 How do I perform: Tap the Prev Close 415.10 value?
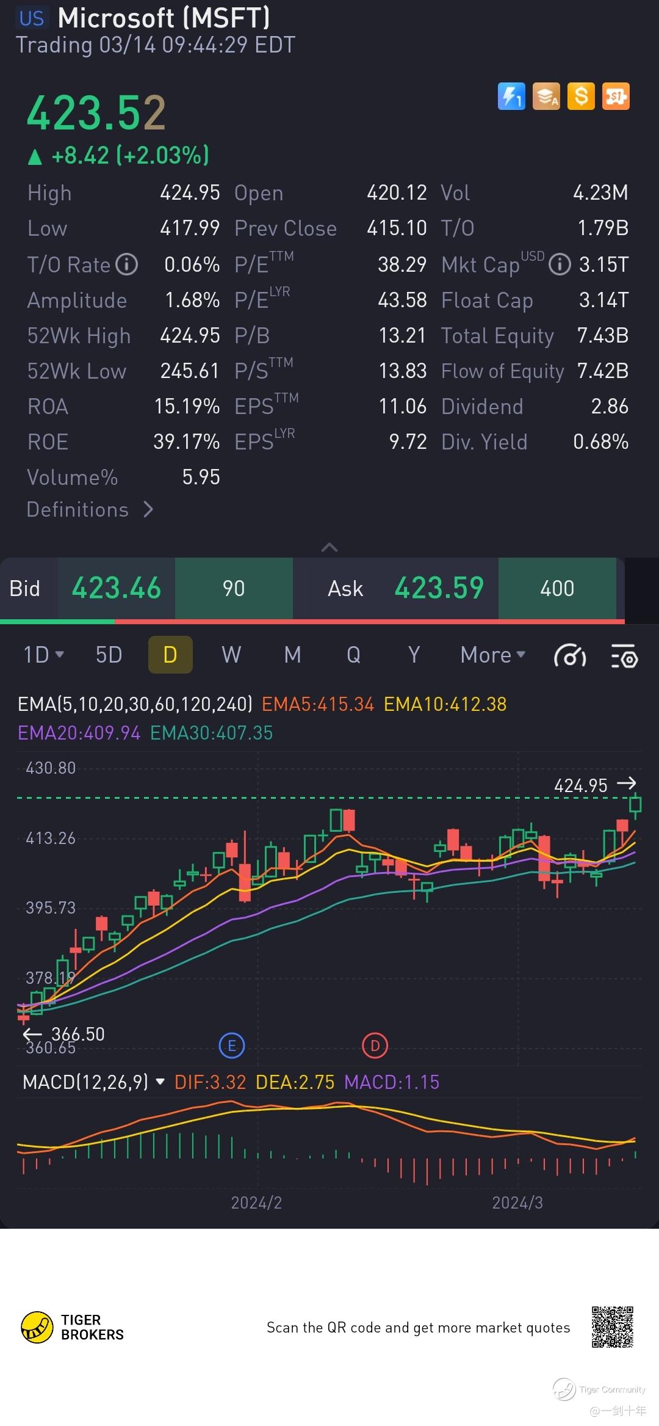point(397,228)
